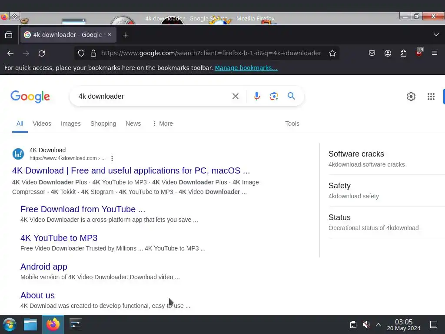
Task: Open Firefox application hamburger menu
Action: [435, 53]
